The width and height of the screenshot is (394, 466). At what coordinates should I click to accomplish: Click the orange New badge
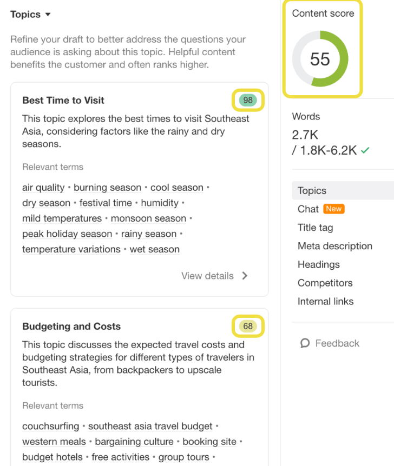click(333, 209)
